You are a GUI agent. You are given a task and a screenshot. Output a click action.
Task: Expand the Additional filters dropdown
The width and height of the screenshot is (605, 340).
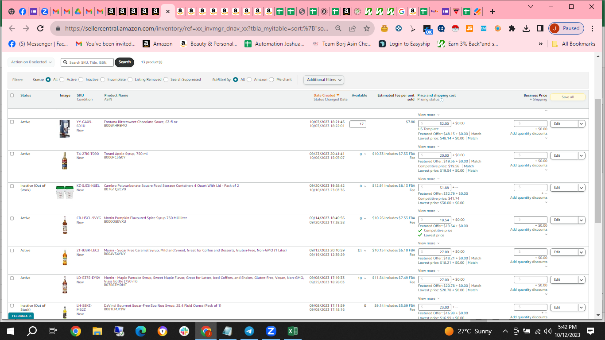pos(324,80)
